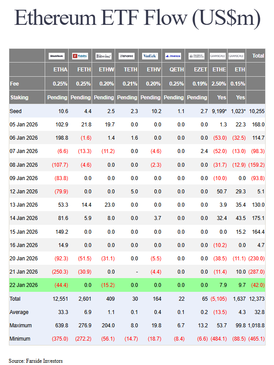The height and width of the screenshot is (365, 274).
Task: Click the Source: Farside Investors text
Action: point(35,361)
